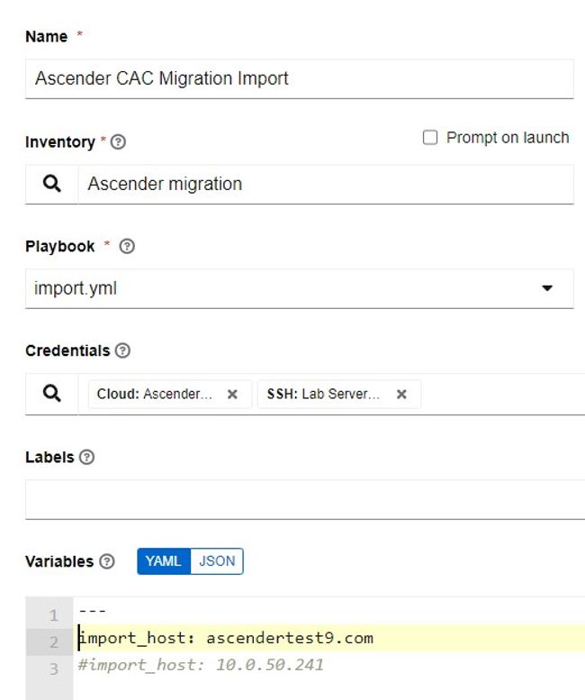The height and width of the screenshot is (700, 585).
Task: Switch variables editor to YAML
Action: [x=164, y=561]
